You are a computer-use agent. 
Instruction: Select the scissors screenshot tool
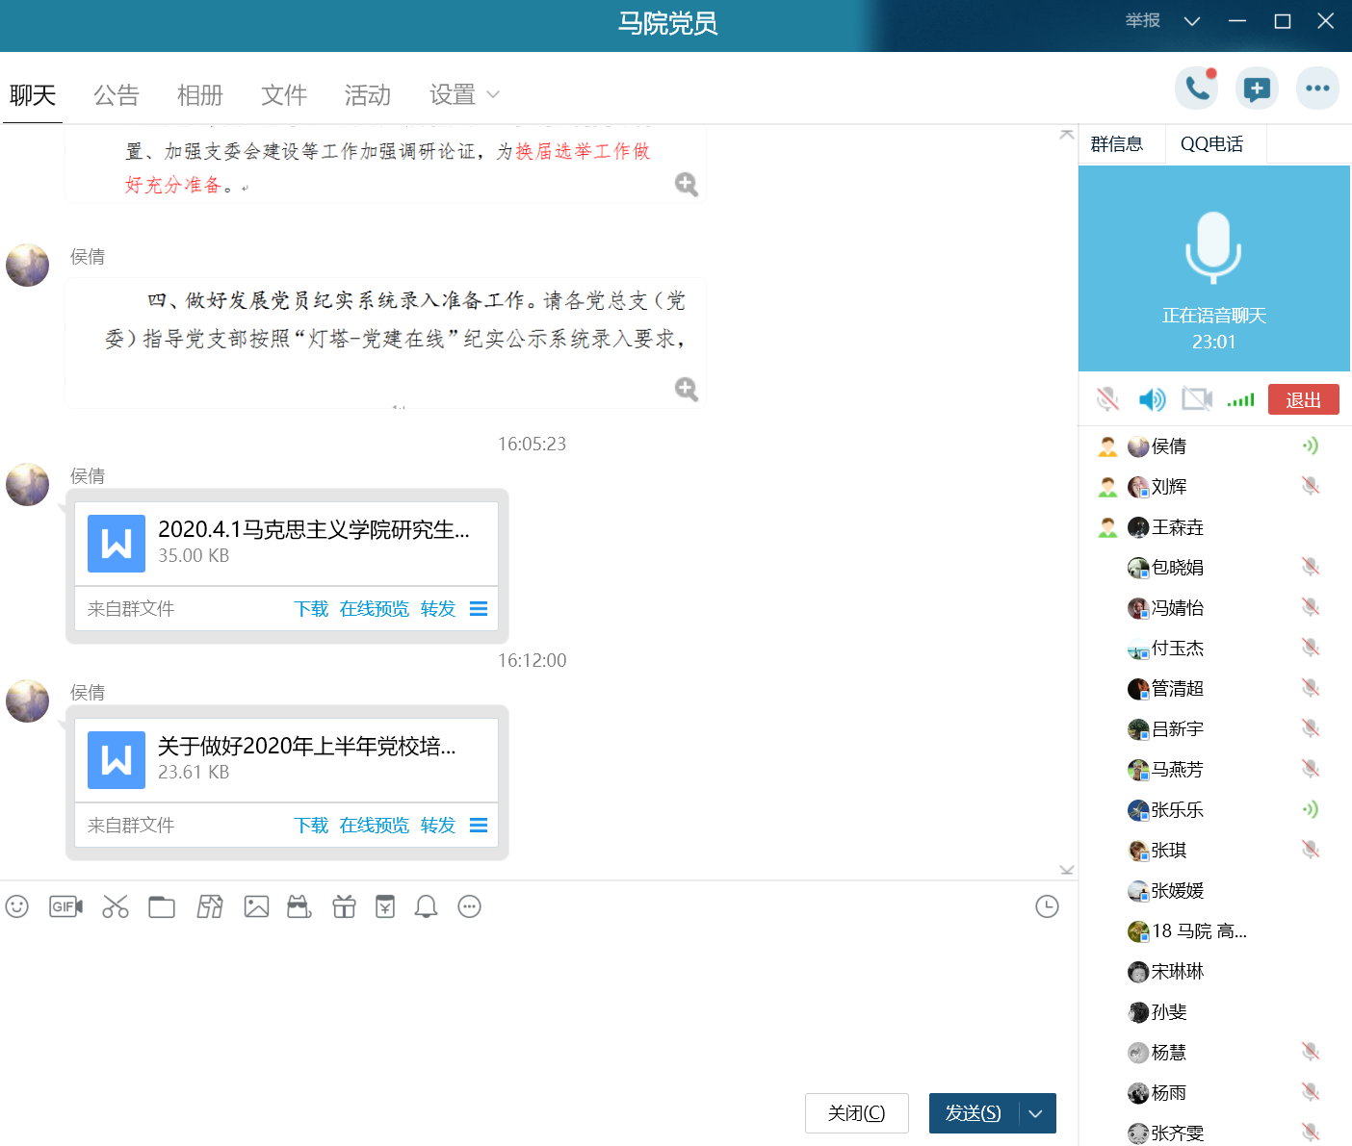[116, 906]
